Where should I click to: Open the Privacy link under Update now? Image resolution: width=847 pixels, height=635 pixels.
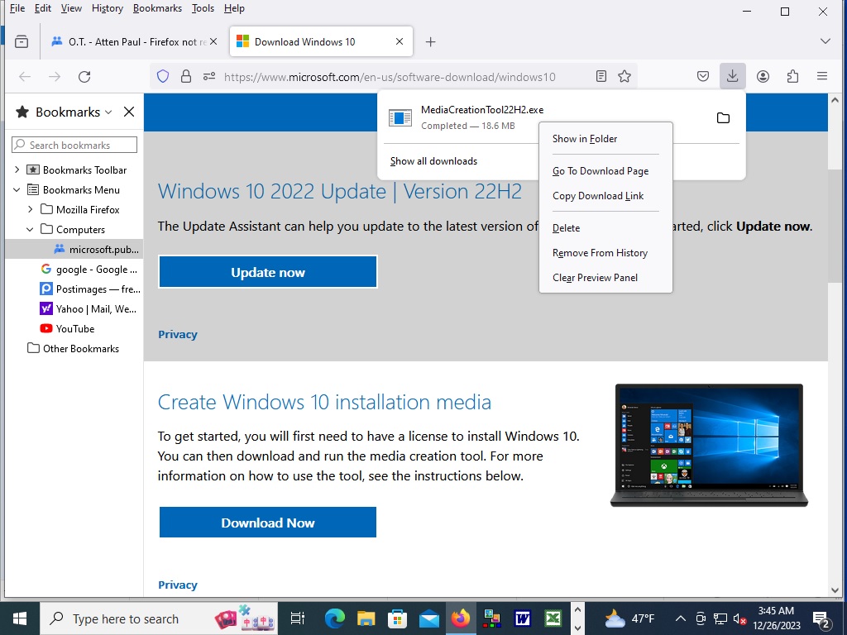click(178, 334)
